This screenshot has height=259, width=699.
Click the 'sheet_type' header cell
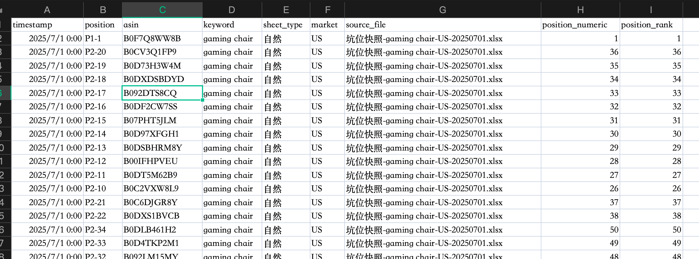(x=286, y=25)
